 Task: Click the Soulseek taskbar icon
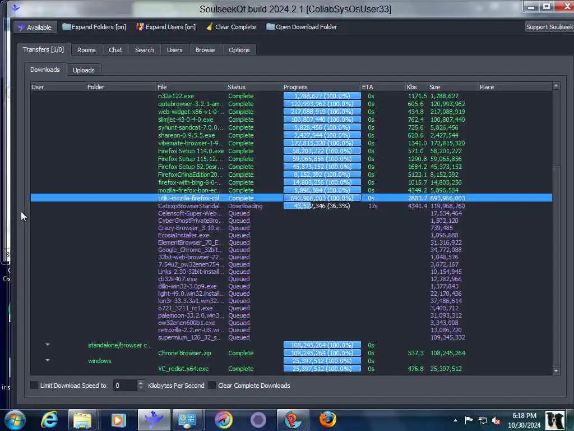coord(154,420)
